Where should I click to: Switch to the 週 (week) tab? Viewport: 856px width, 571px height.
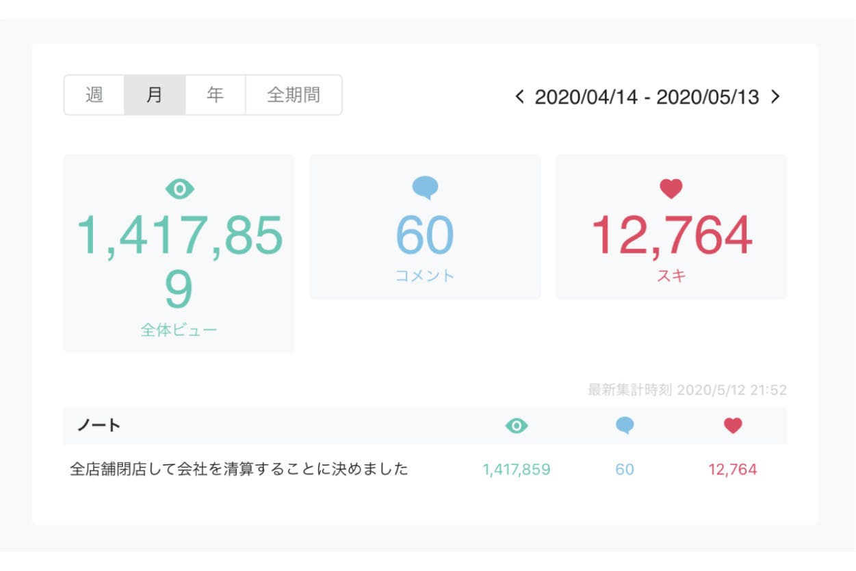click(x=94, y=95)
